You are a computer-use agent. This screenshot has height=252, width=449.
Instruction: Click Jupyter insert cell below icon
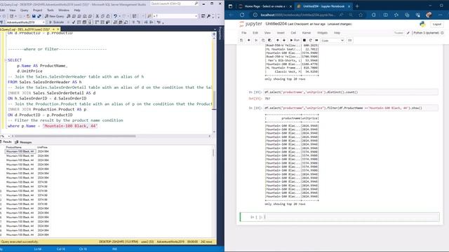(x=248, y=41)
